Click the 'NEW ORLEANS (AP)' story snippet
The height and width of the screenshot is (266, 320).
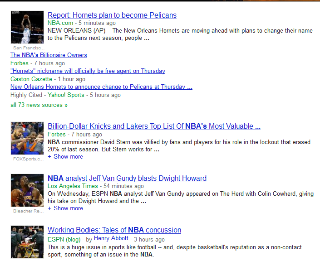pyautogui.click(x=180, y=34)
